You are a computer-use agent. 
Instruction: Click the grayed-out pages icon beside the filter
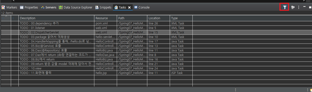pyautogui.click(x=293, y=7)
